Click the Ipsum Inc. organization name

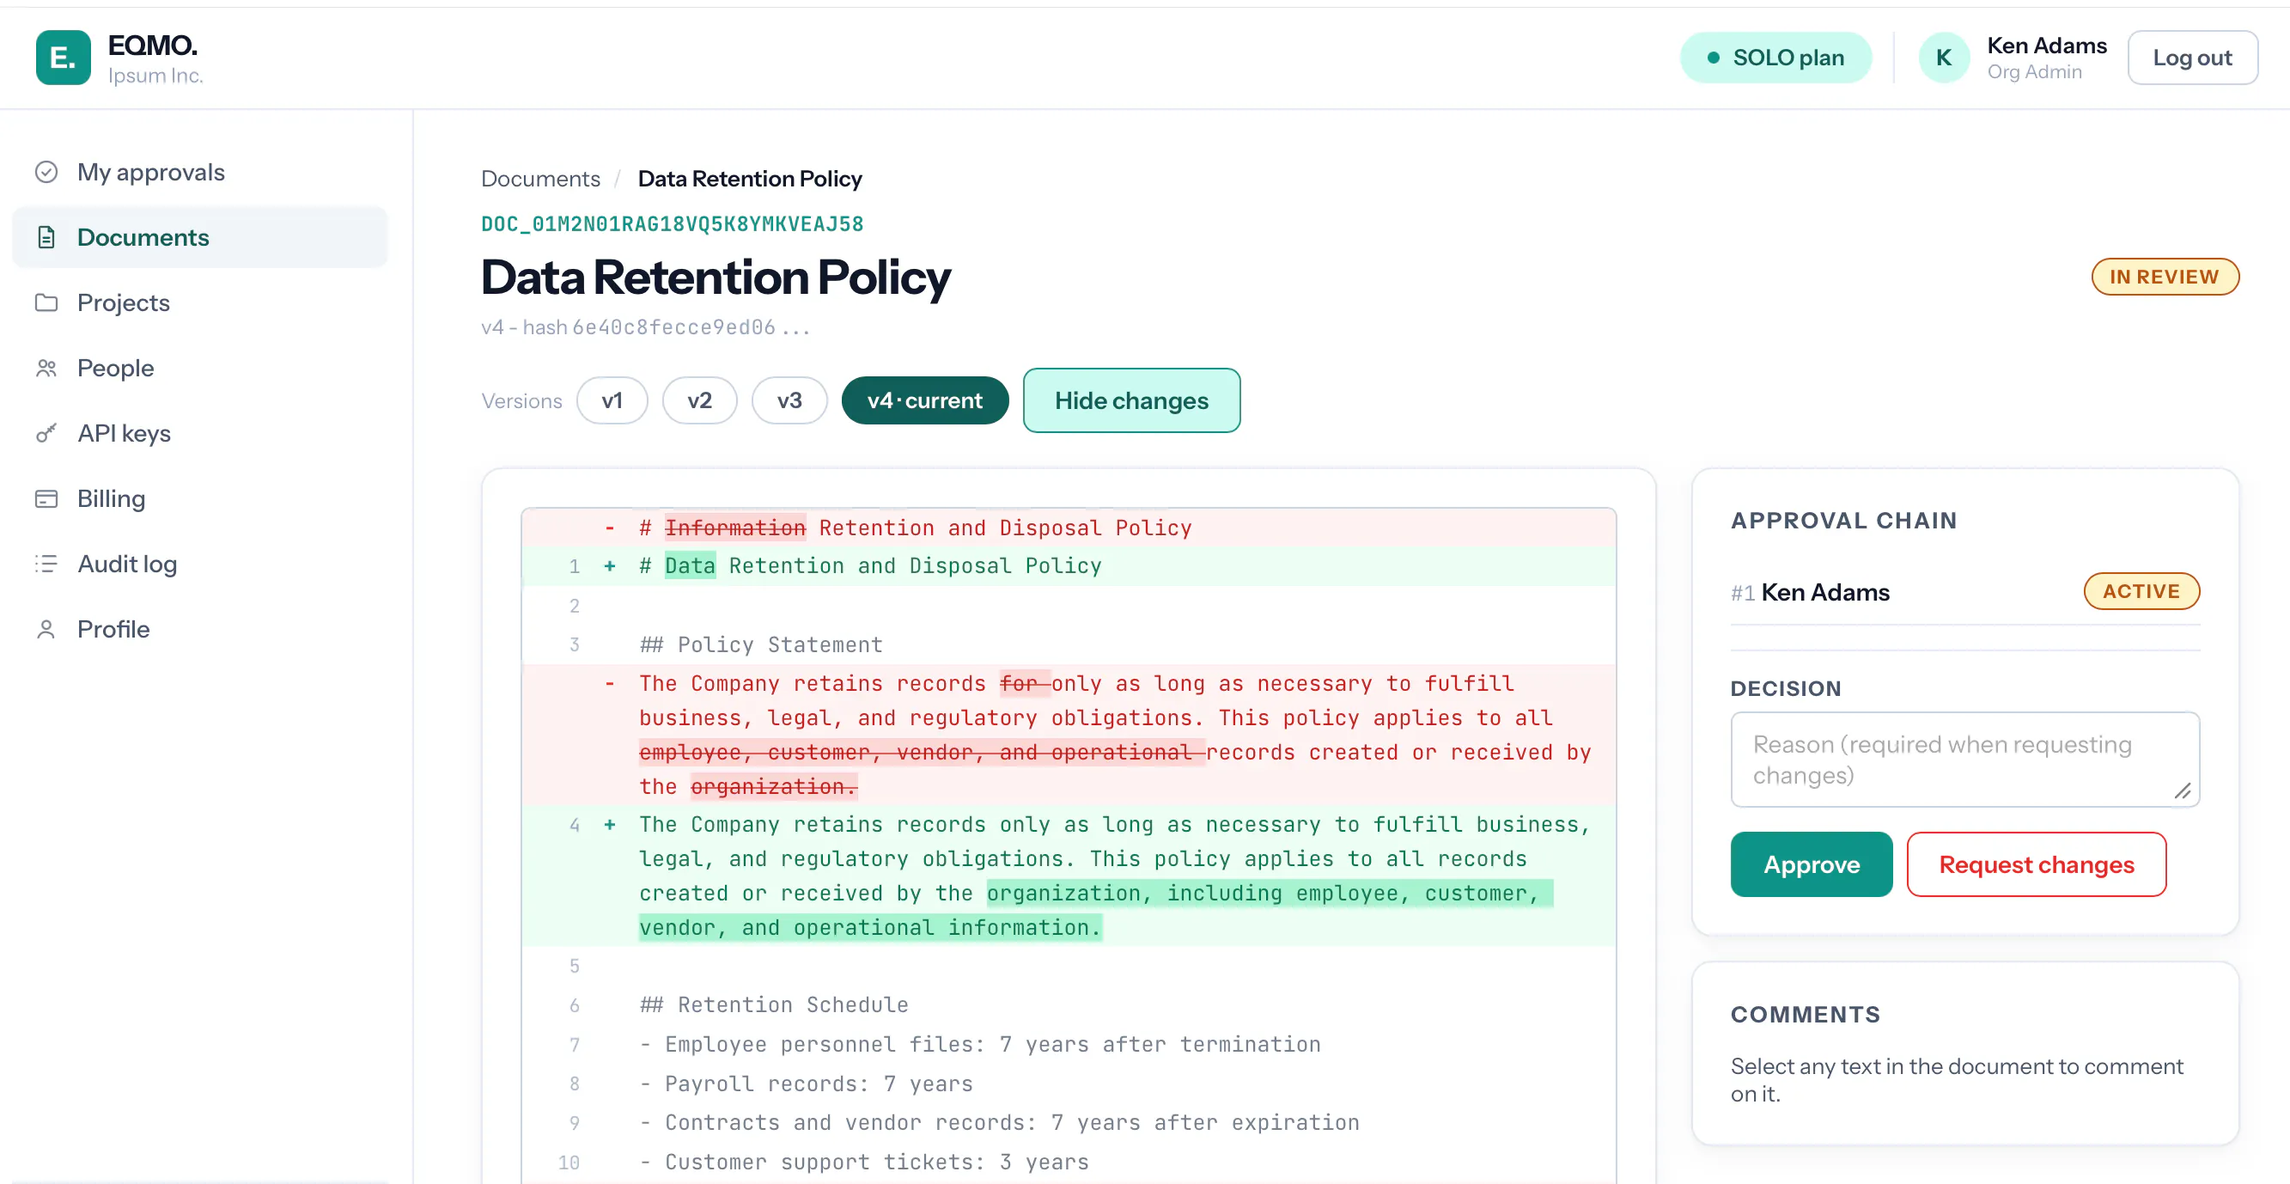pyautogui.click(x=155, y=76)
